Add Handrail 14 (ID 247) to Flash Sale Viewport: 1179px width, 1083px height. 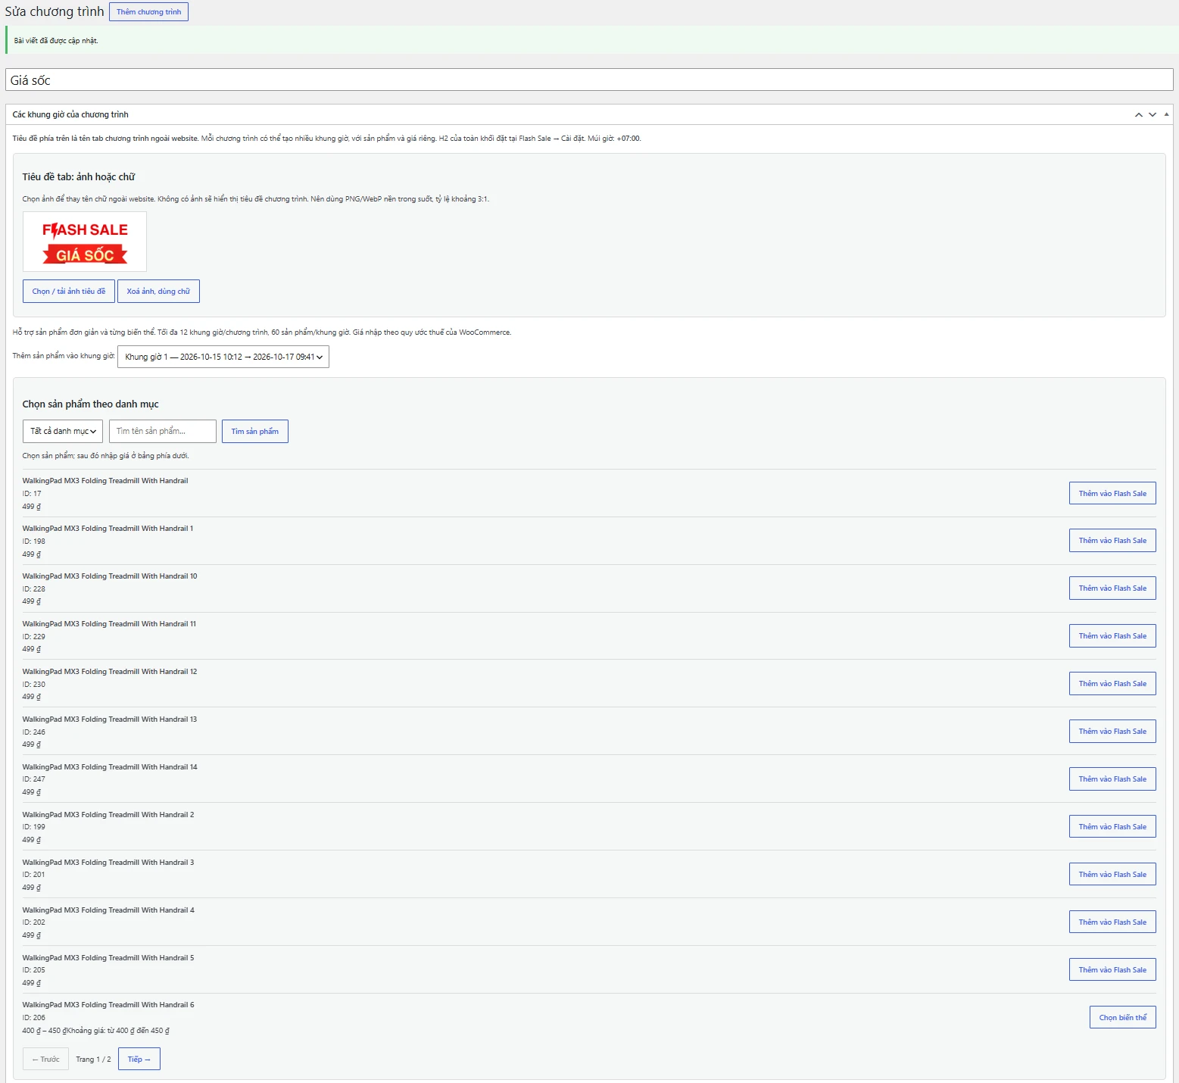(x=1112, y=779)
